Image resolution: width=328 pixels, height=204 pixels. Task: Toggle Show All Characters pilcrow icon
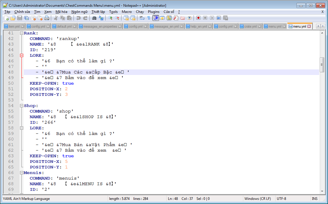[x=149, y=18]
